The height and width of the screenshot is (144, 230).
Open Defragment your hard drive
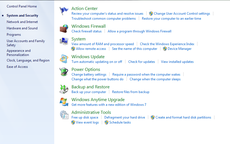click(x=125, y=117)
